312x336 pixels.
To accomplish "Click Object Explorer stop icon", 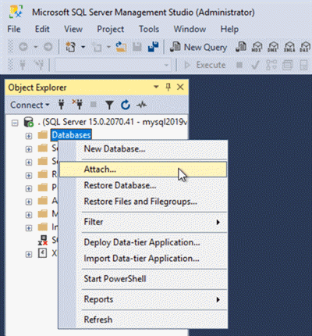I will pyautogui.click(x=94, y=105).
